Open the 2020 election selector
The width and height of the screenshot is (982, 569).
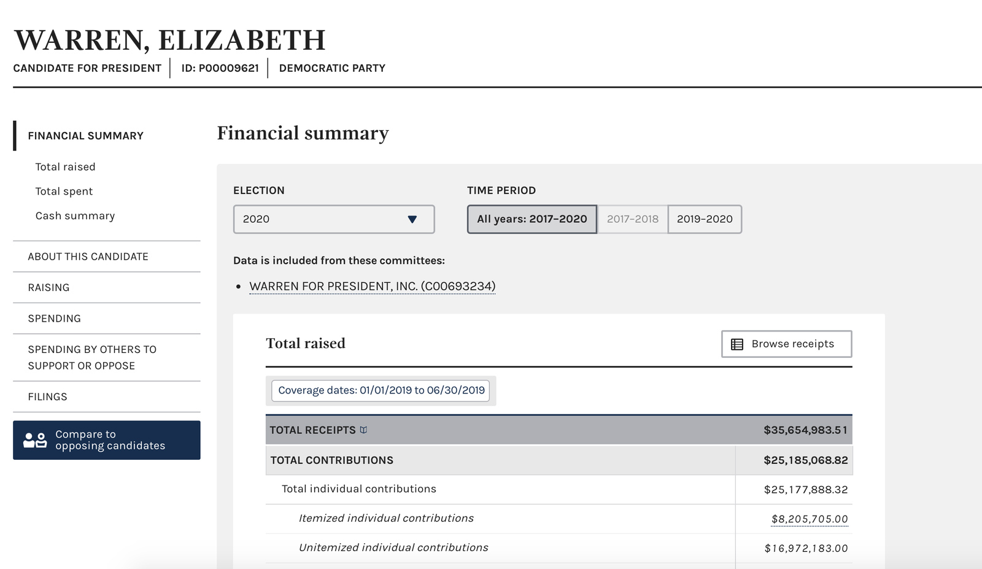tap(333, 219)
